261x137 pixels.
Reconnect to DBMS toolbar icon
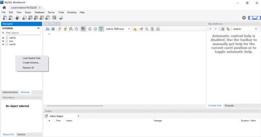pyautogui.click(x=61, y=18)
